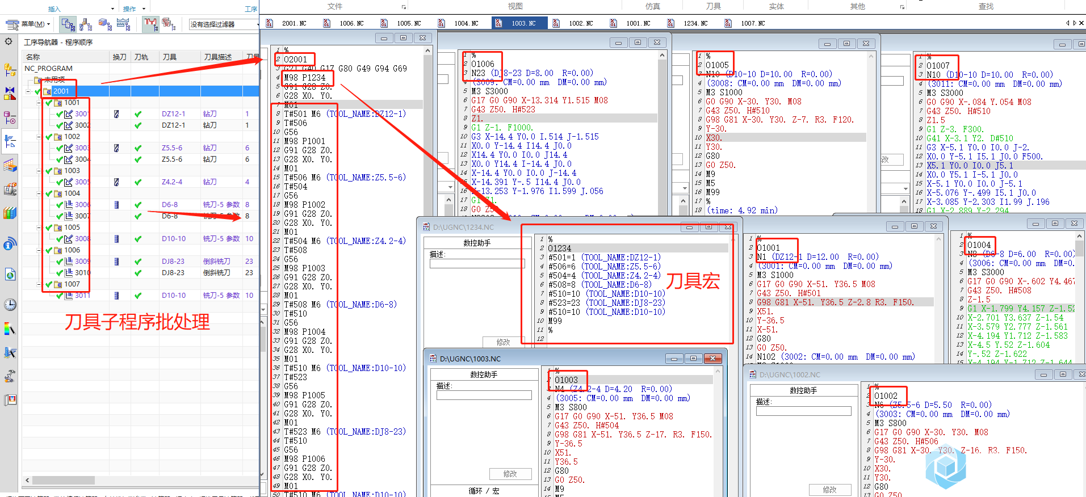The height and width of the screenshot is (497, 1086).
Task: Click drill tool-change icon in row 3001
Action: pyautogui.click(x=116, y=114)
